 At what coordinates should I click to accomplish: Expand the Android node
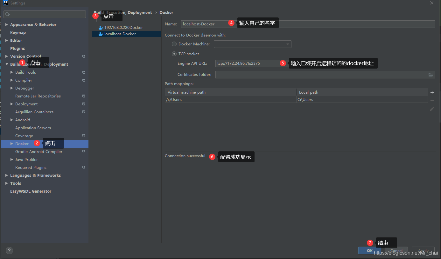[x=12, y=120]
